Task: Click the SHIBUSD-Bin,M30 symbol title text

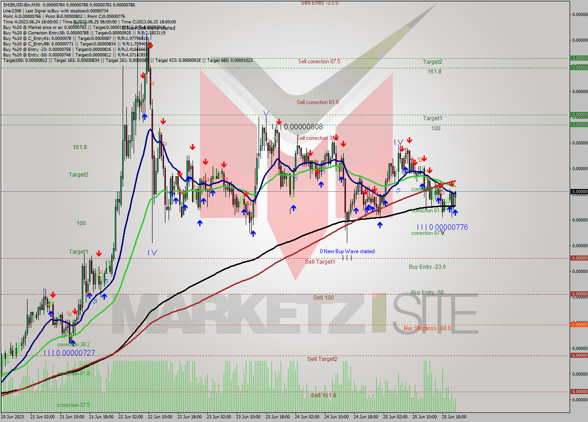Action: (x=21, y=5)
